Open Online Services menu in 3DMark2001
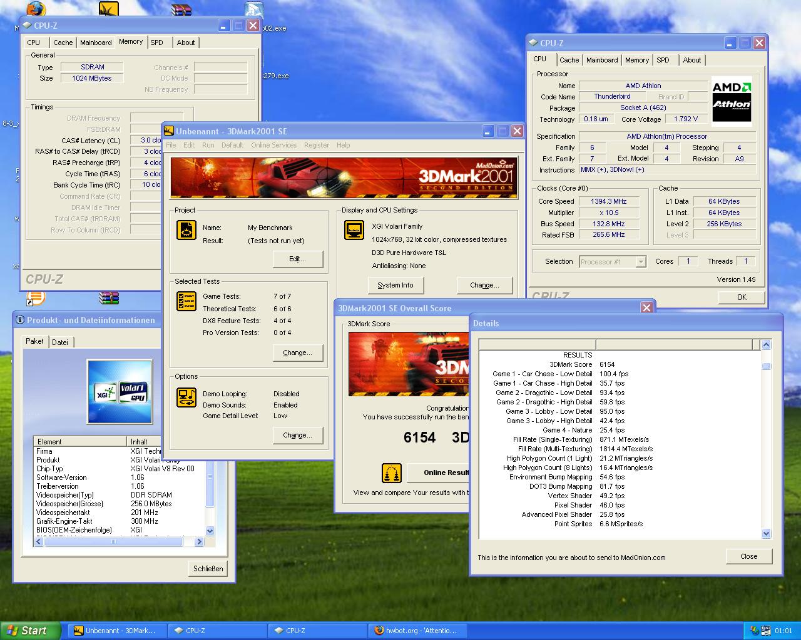The image size is (801, 640). 274,145
